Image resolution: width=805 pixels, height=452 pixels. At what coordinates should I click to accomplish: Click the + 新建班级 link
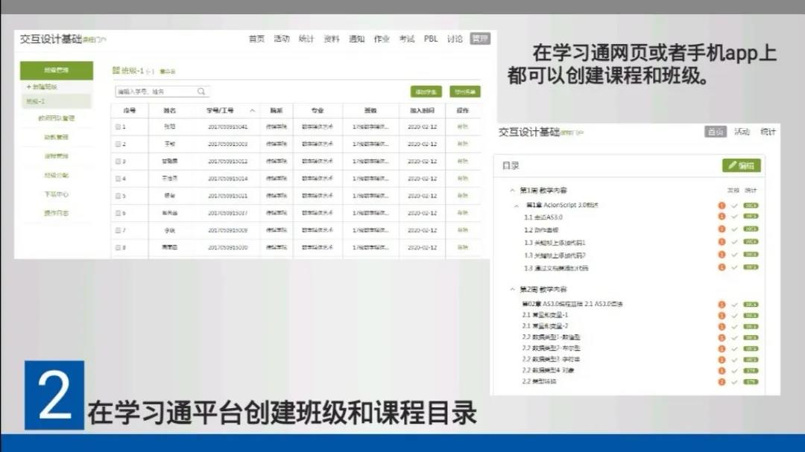pos(42,86)
